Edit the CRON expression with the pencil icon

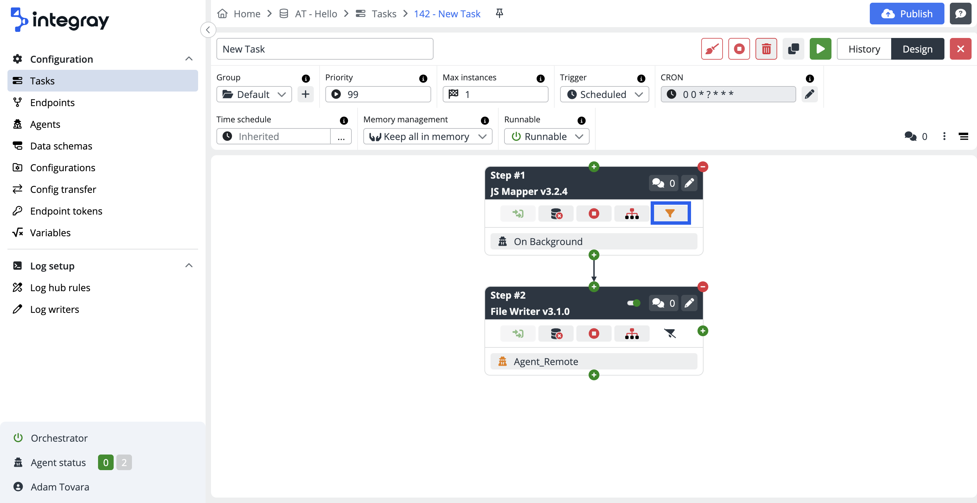pos(810,94)
